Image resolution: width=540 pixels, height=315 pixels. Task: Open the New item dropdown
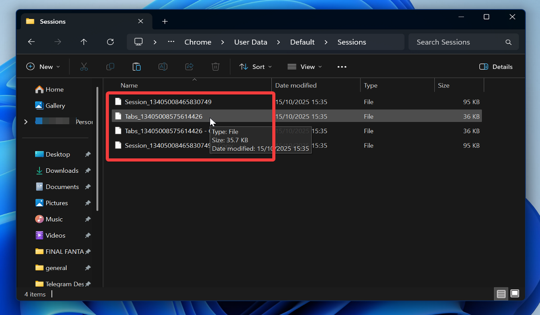click(43, 67)
